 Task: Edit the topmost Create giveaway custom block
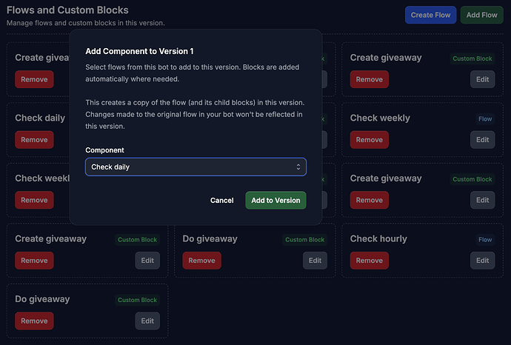[482, 79]
